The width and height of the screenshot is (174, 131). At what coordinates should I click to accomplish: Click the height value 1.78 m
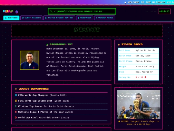pos(145,67)
